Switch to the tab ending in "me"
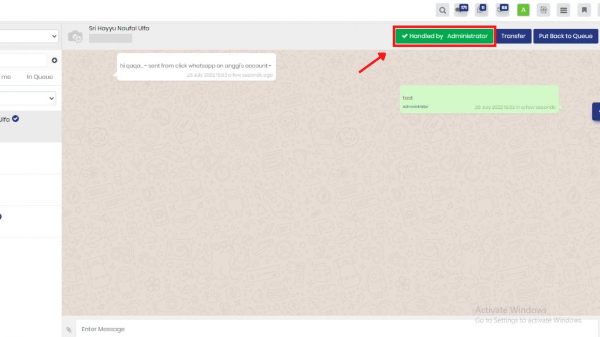Screen dimensions: 600x337 pyautogui.click(x=6, y=77)
